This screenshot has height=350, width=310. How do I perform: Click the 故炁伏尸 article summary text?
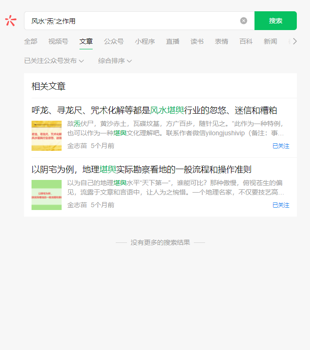click(175, 128)
